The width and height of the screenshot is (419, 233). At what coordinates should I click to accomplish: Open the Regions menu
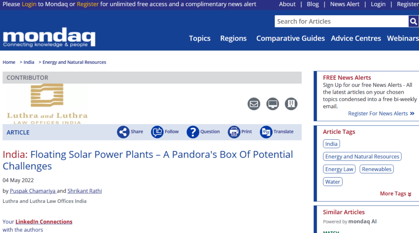click(x=233, y=38)
